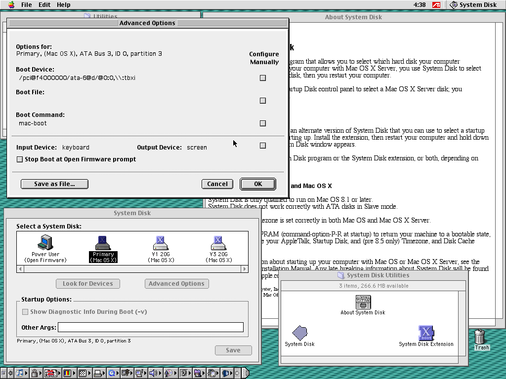Click the 'screen' output device value
Viewport: 506px width, 379px height.
coord(197,147)
